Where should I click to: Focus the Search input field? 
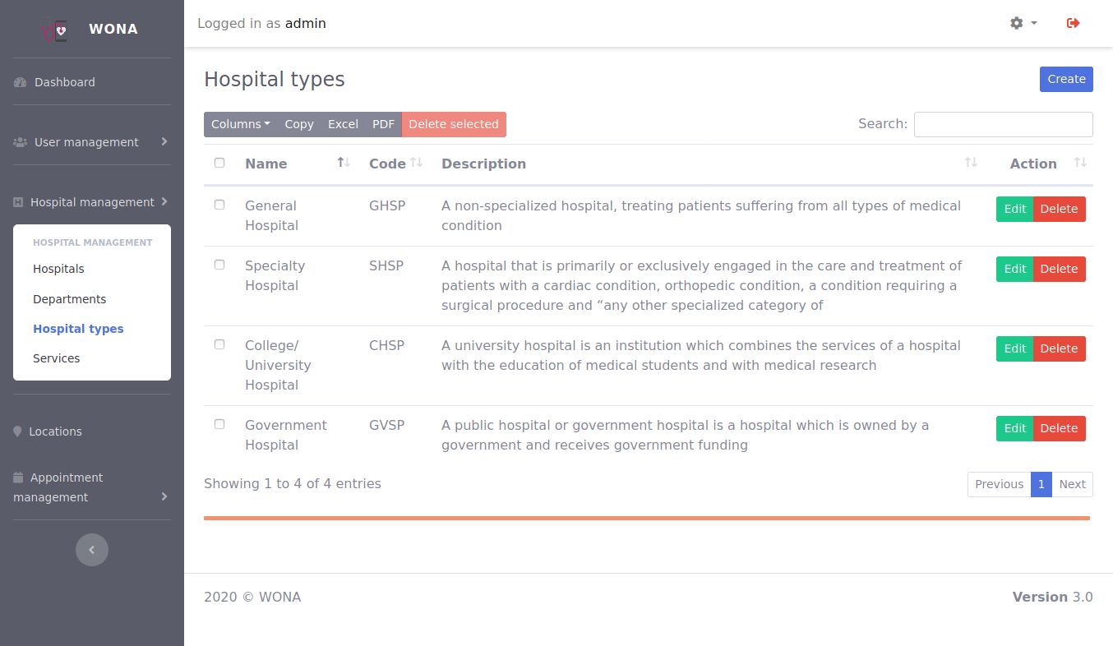point(1003,124)
